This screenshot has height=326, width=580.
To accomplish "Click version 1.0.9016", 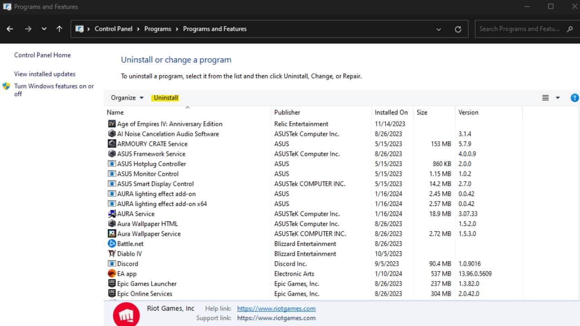I will click(469, 264).
